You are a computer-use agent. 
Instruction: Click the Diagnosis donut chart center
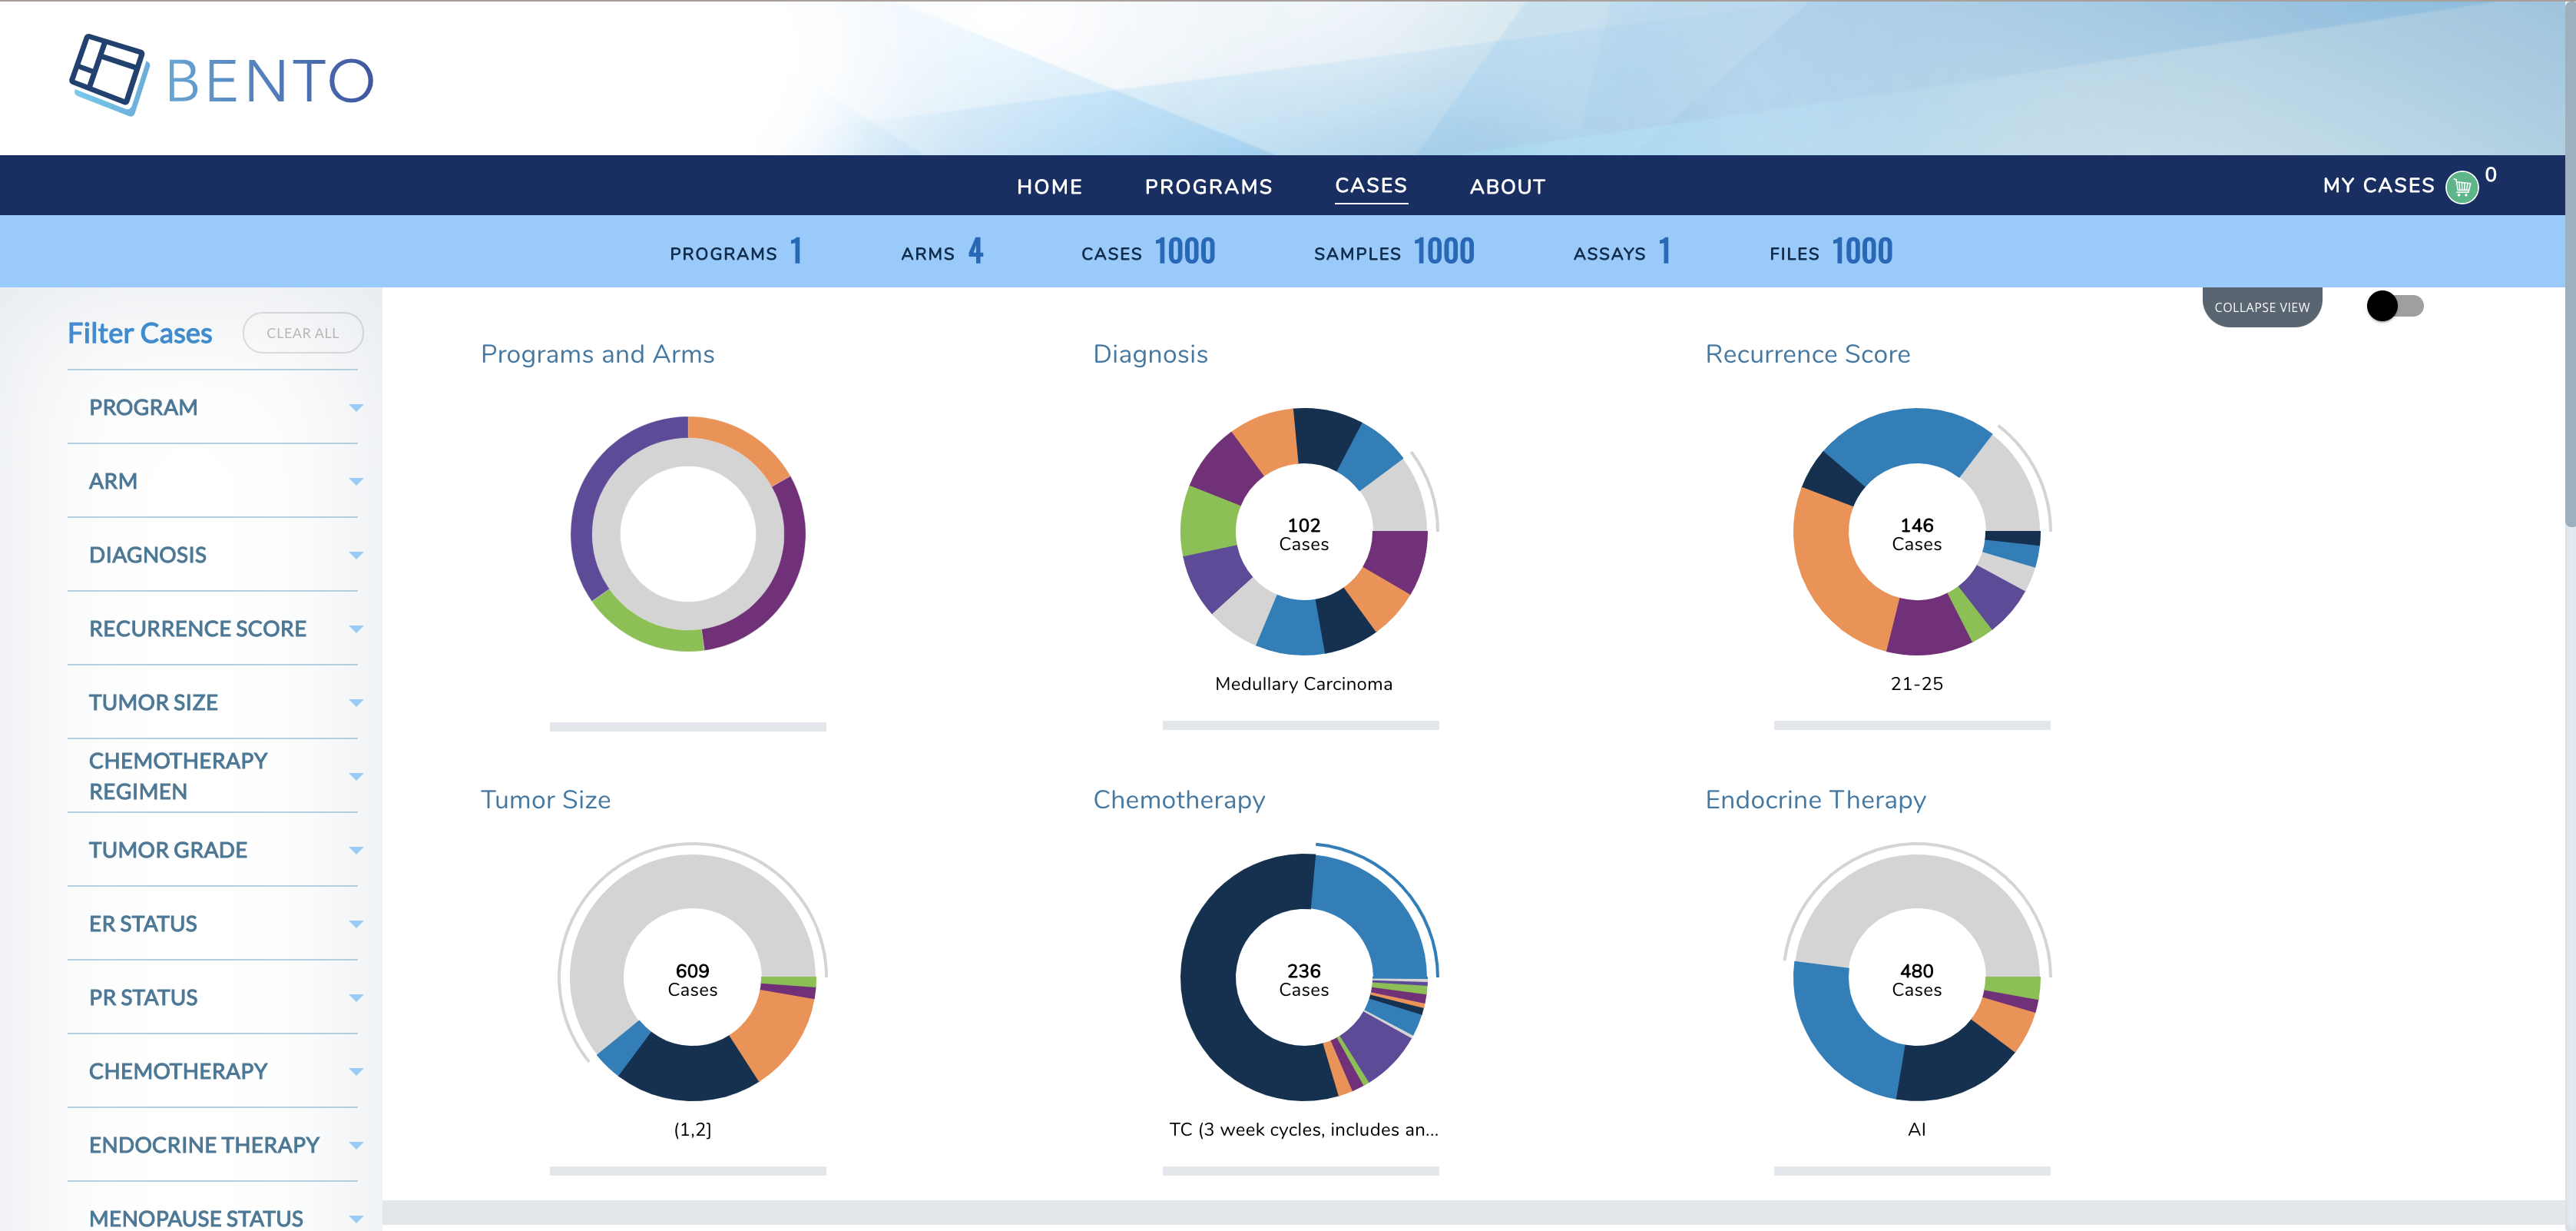1304,533
